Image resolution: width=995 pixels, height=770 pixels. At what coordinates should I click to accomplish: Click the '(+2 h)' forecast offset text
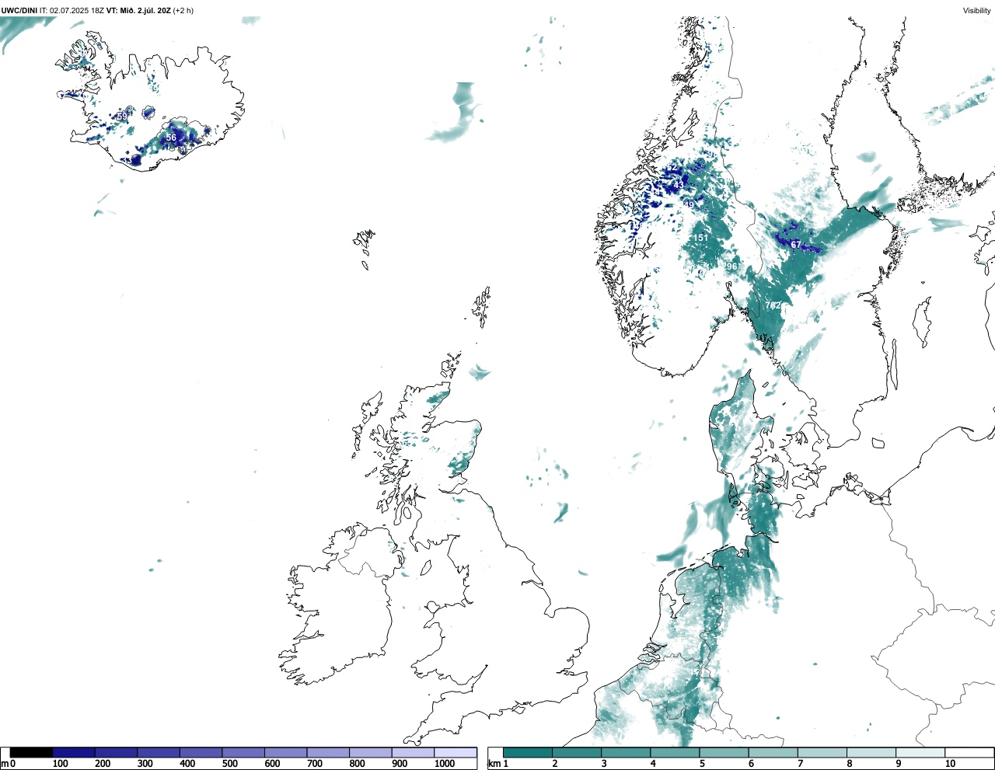coord(183,11)
